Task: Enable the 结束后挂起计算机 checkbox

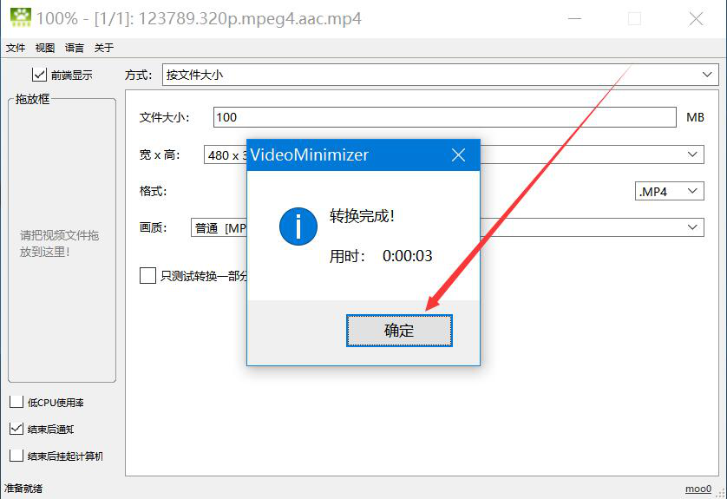Action: point(16,456)
